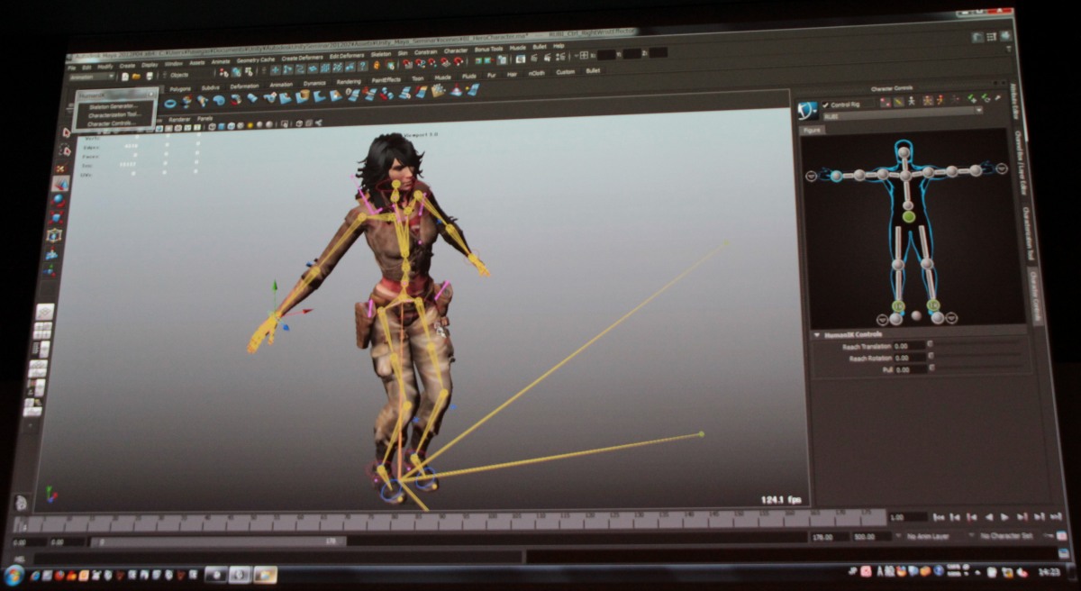Click the Pull value field
This screenshot has height=591, width=1081.
point(911,370)
